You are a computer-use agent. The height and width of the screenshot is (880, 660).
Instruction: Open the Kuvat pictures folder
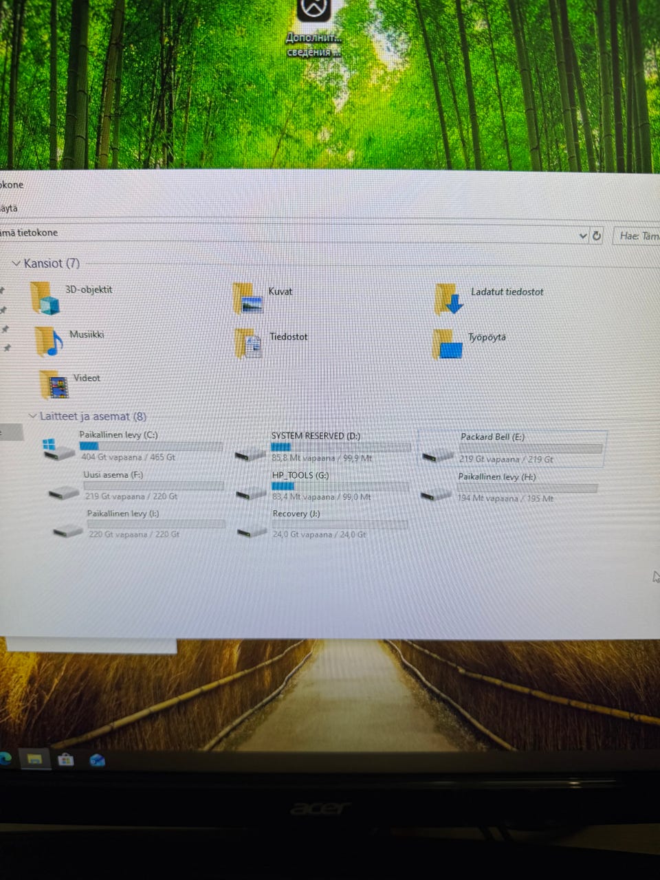point(247,298)
